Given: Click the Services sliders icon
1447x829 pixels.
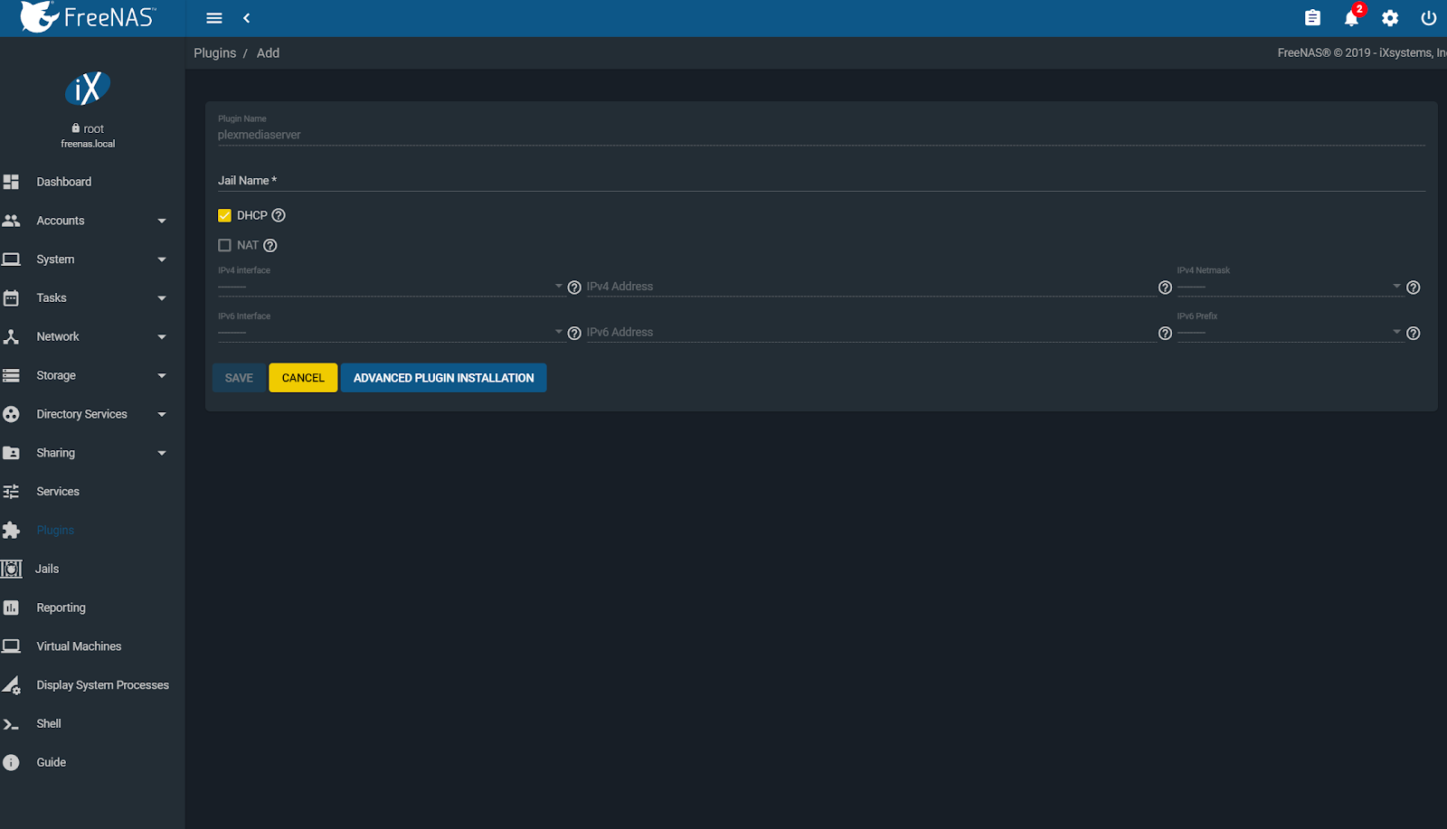Looking at the screenshot, I should [11, 492].
